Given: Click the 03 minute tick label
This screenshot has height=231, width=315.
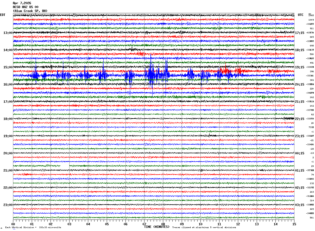Looking at the screenshot, I should pyautogui.click(x=69, y=224).
